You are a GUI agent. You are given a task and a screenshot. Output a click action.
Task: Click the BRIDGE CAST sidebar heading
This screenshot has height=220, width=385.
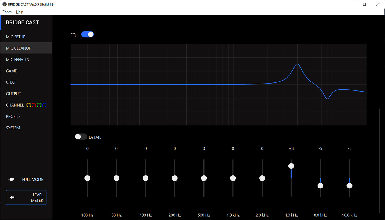click(22, 22)
